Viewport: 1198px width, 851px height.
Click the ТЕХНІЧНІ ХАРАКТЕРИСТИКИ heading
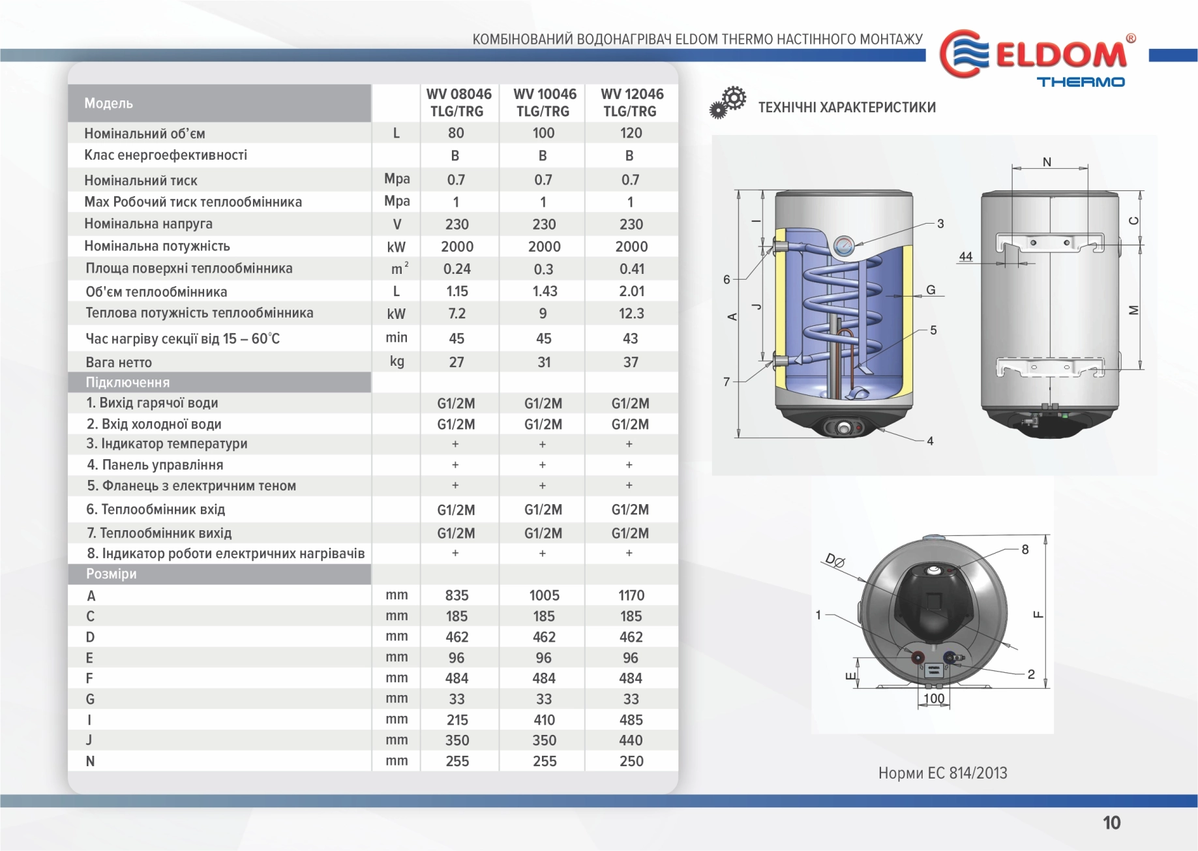click(x=846, y=108)
